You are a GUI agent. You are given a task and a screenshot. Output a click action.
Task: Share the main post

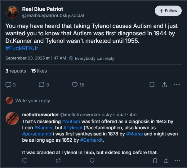click(x=165, y=85)
